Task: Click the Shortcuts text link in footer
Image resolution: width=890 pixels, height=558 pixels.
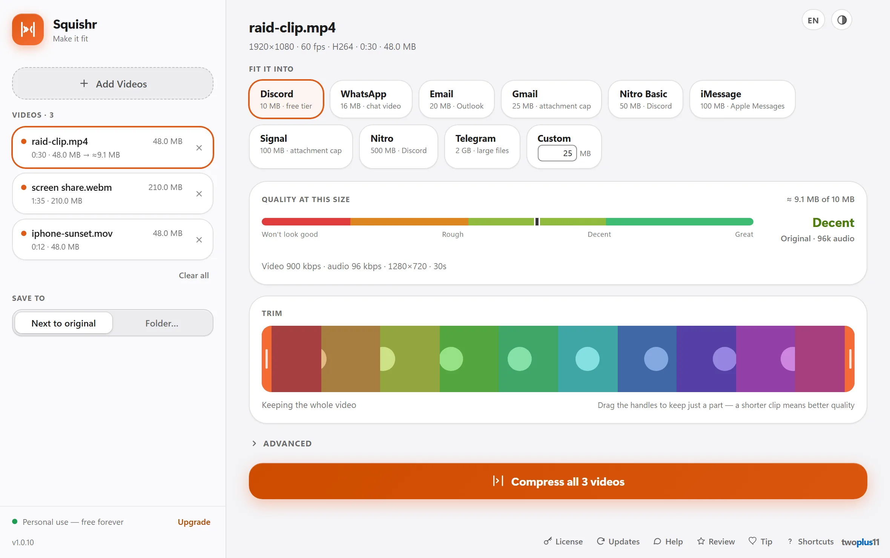Action: tap(815, 541)
